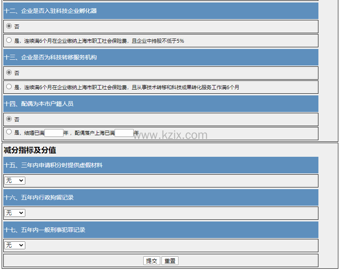The image size is (340, 270).
Task: Expand dropdown under 五年内行政拘留记录
Action: 15,213
